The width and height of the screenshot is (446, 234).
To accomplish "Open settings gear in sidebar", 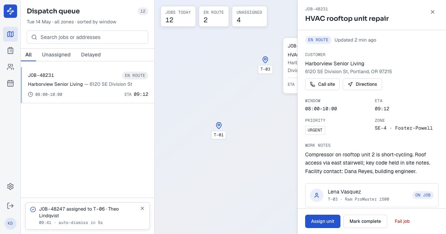I will point(10,186).
